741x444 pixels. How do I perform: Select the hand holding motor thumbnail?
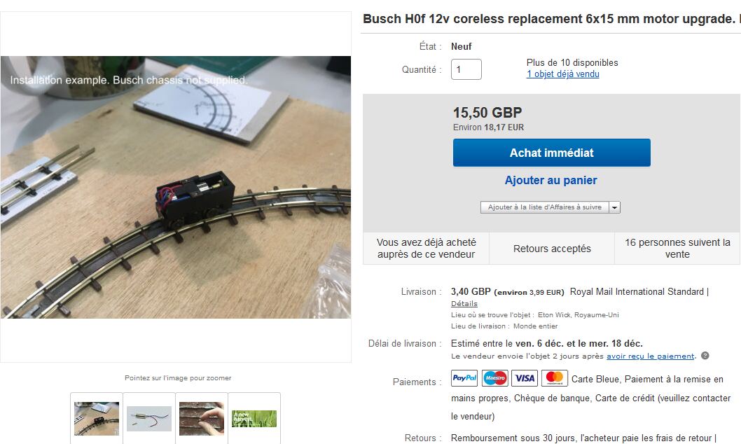(201, 419)
